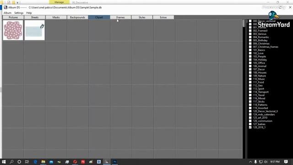
Task: Show hidden system tray icons chevron
Action: (250, 162)
